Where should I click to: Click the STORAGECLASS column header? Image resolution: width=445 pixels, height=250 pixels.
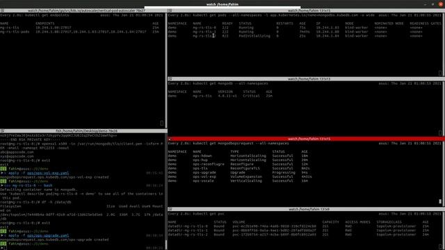[x=389, y=222]
